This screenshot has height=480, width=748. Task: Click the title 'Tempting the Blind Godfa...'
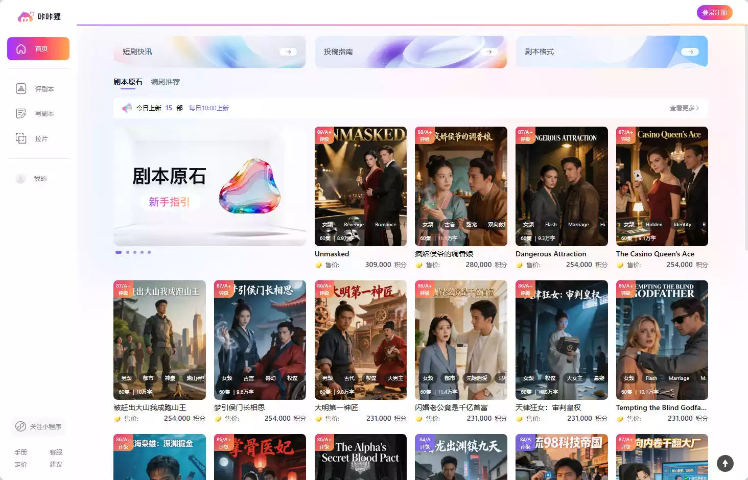point(661,407)
